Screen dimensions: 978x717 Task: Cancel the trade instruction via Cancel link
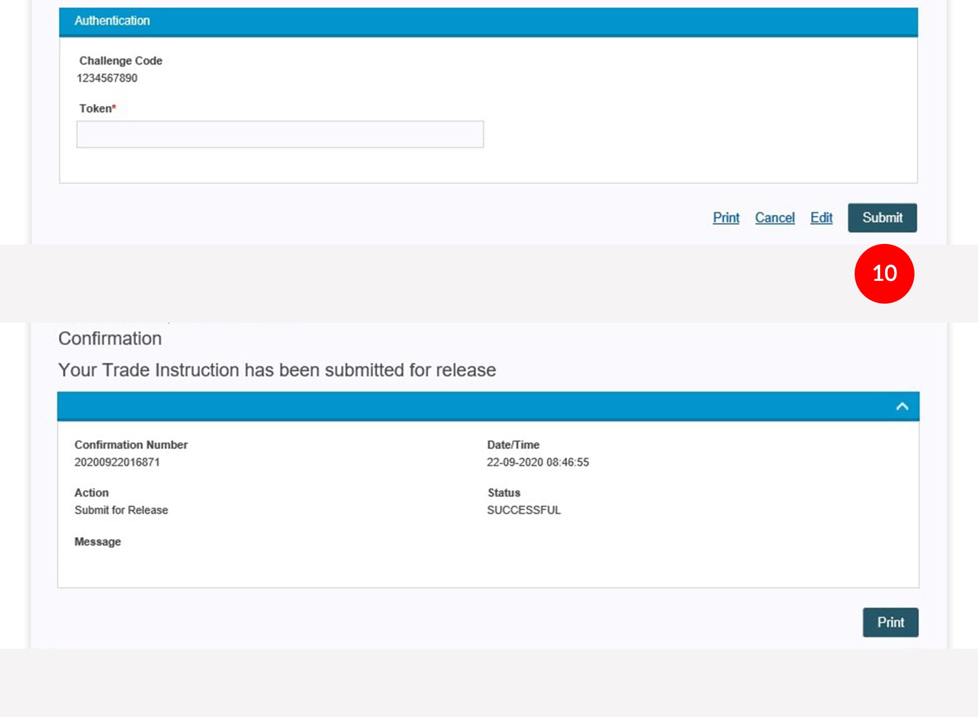tap(774, 218)
